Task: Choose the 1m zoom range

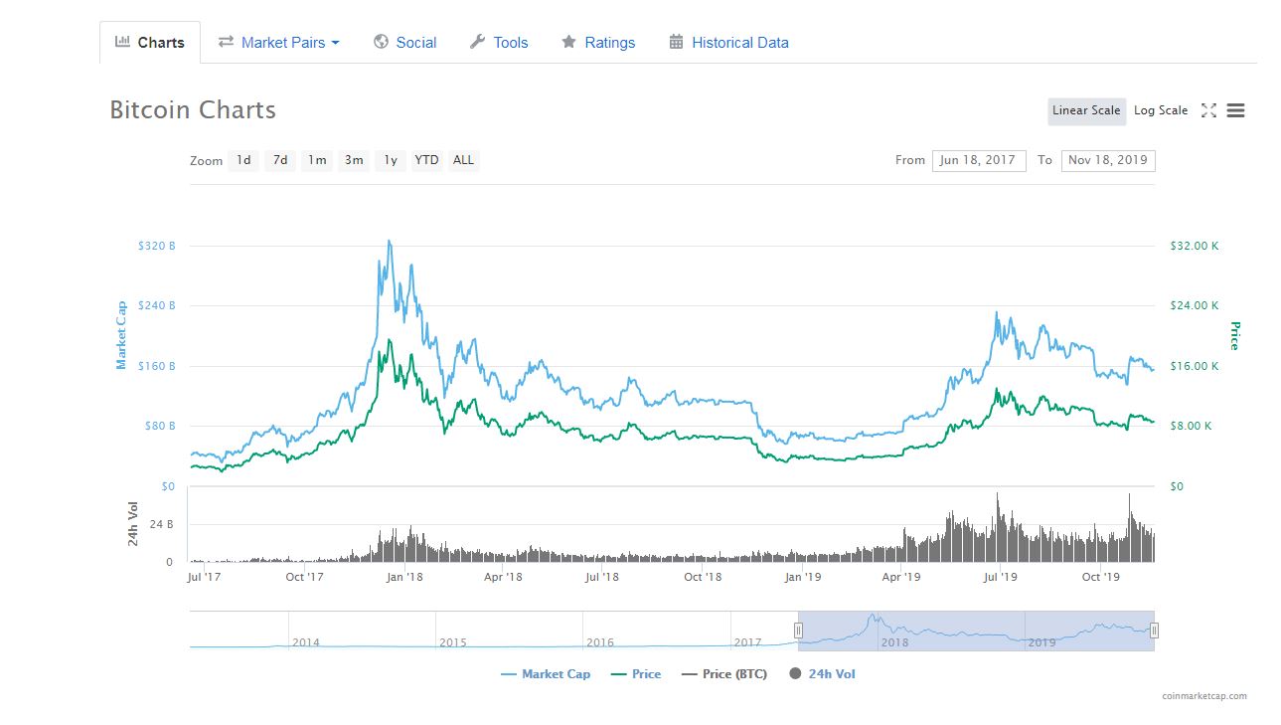Action: point(317,160)
